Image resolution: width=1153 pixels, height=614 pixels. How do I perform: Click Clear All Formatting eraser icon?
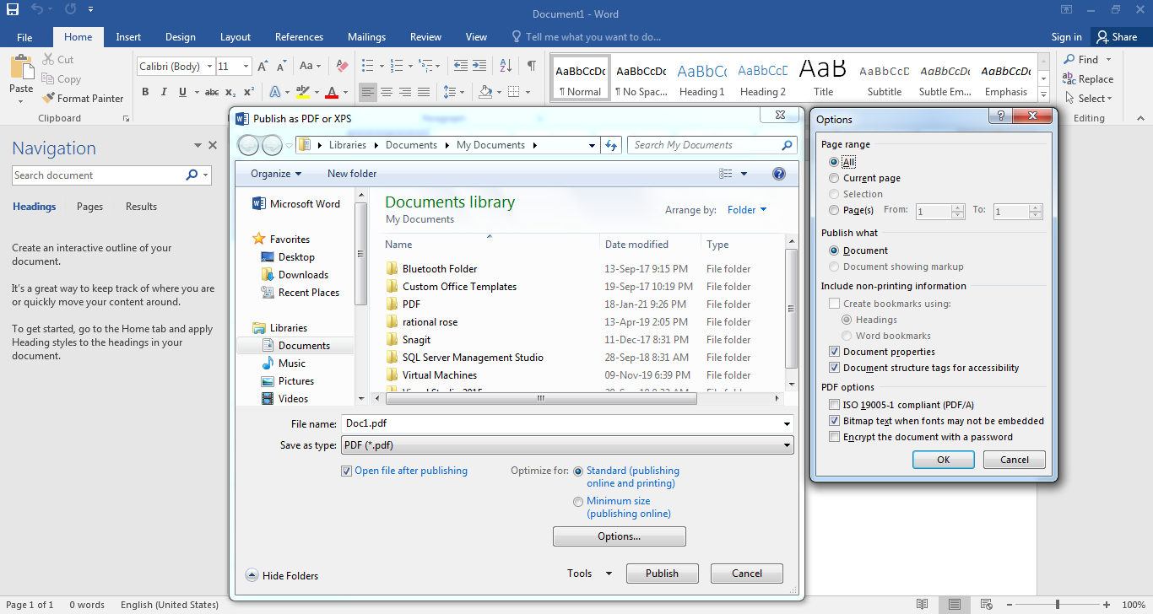click(x=341, y=66)
